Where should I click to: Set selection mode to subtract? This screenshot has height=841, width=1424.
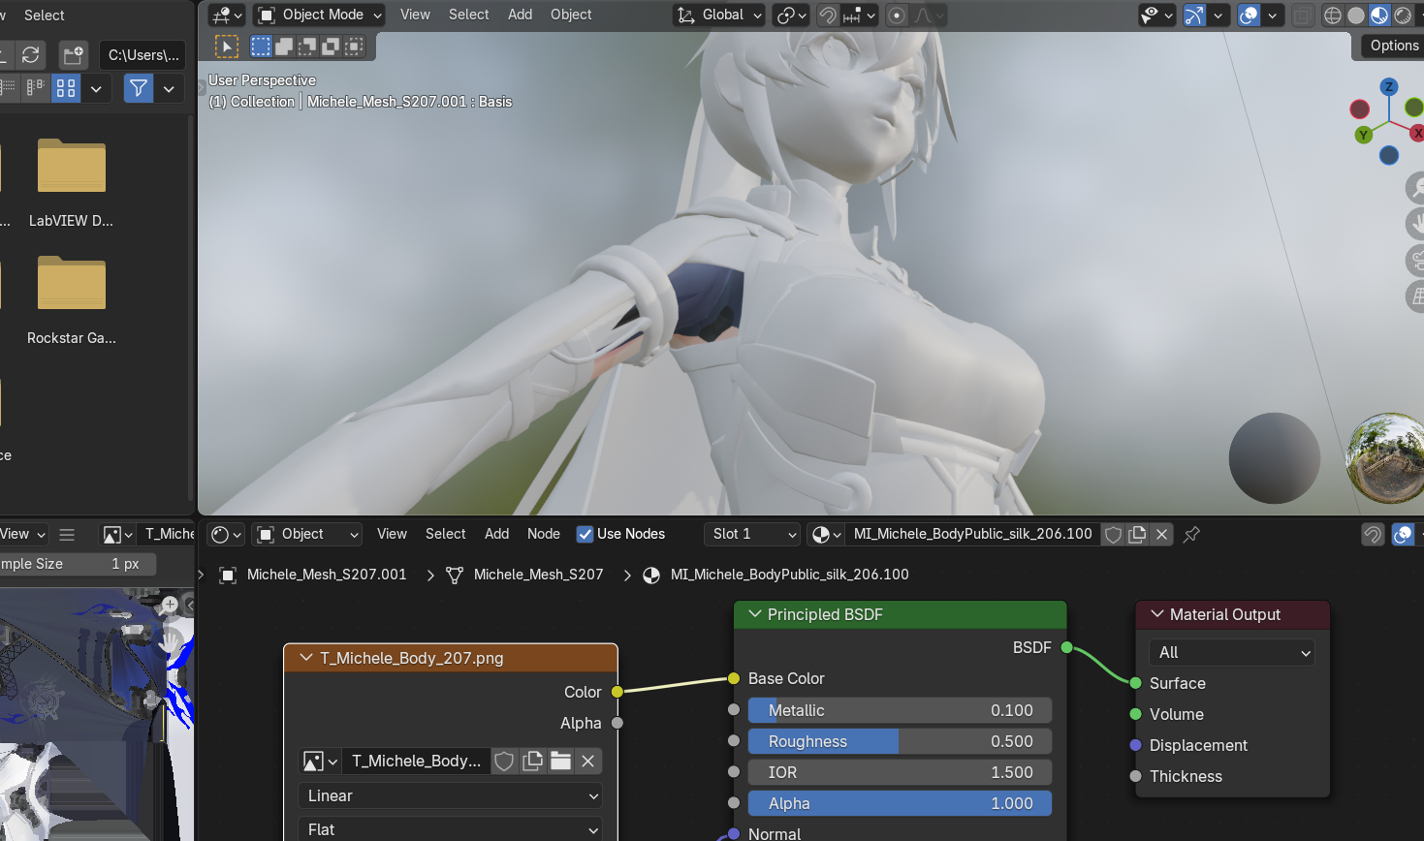pos(307,47)
